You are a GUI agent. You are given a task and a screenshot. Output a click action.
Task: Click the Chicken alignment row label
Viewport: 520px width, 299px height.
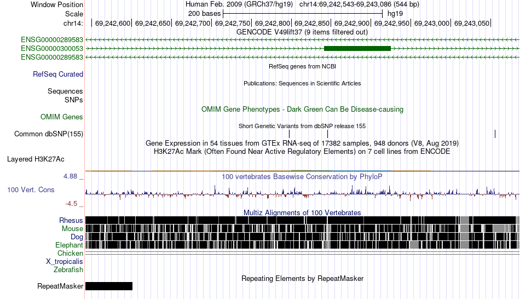pos(70,253)
